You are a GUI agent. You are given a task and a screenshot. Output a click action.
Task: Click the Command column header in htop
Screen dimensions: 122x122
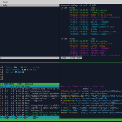tap(29, 84)
